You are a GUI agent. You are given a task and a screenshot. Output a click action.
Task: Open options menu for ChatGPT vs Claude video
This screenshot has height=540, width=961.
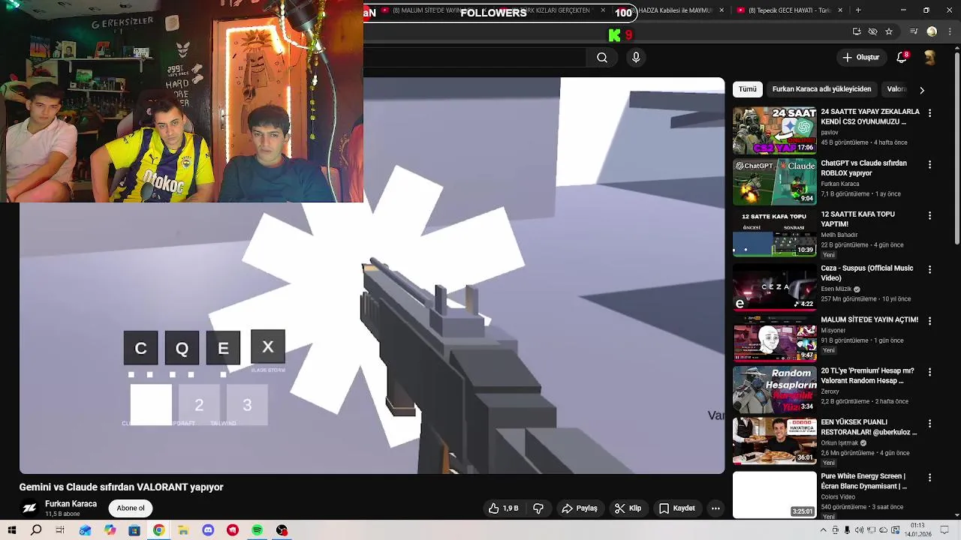(929, 164)
